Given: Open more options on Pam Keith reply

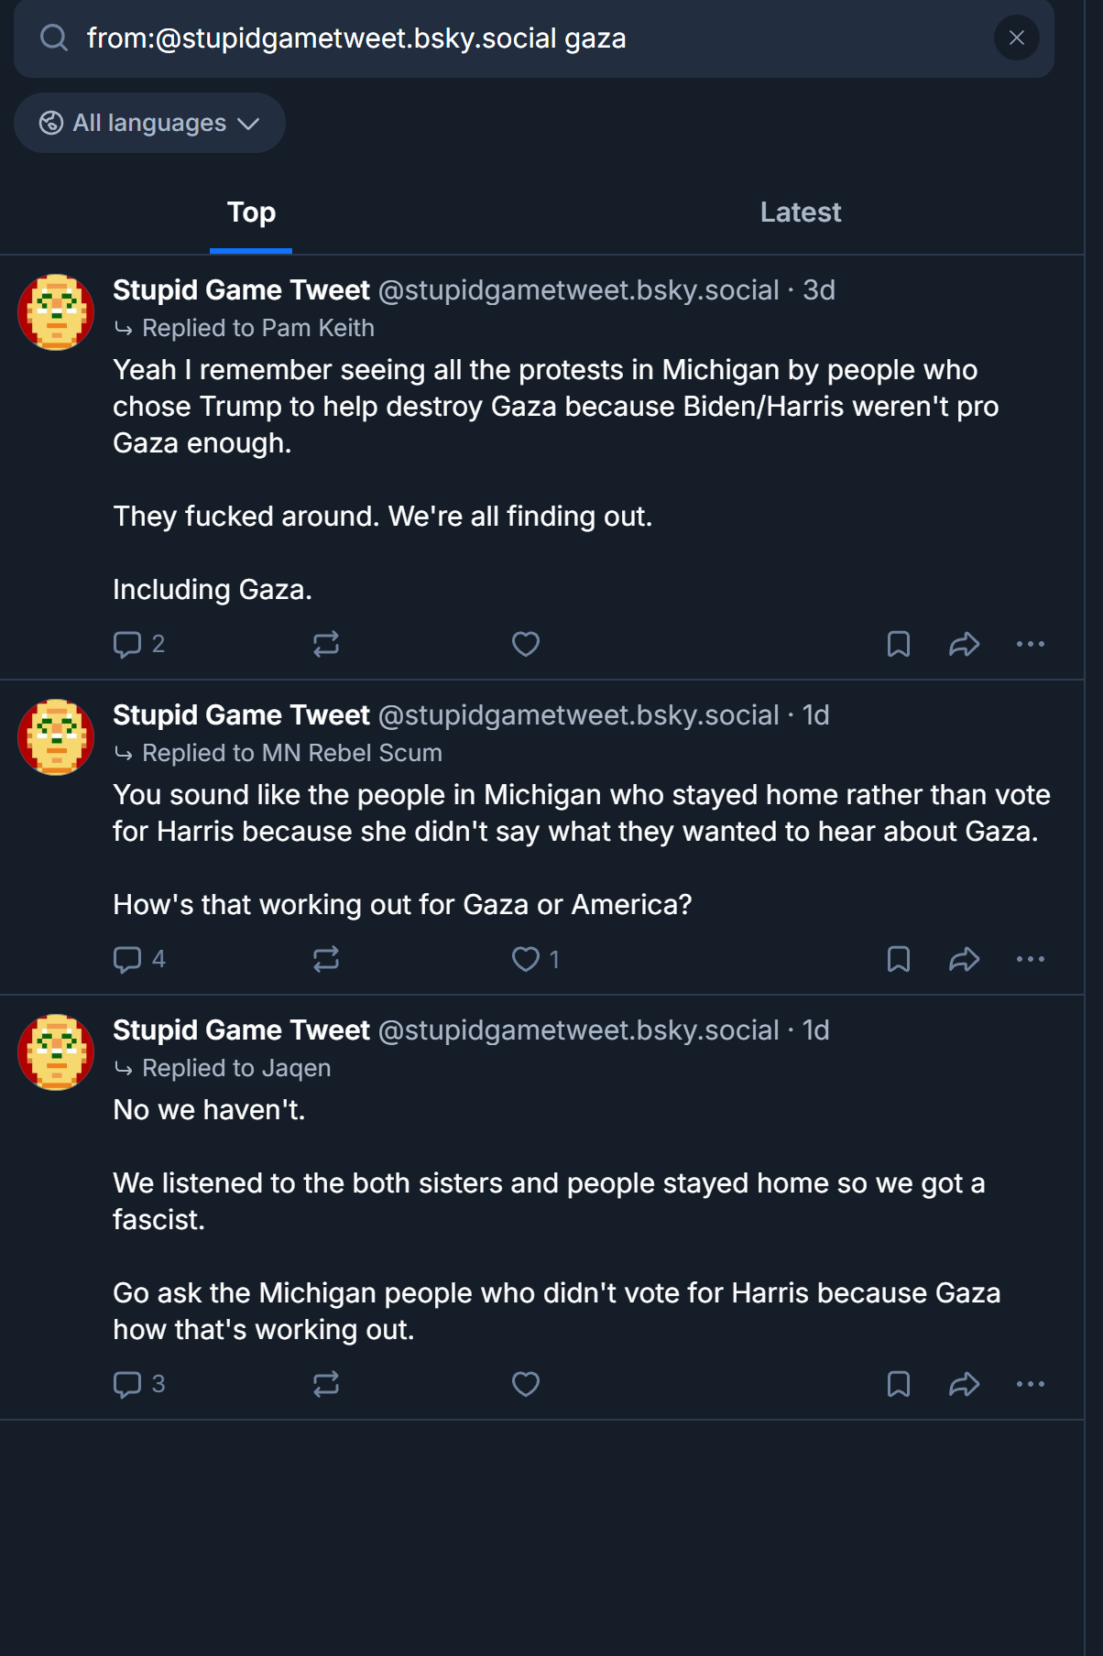Looking at the screenshot, I should (1030, 644).
